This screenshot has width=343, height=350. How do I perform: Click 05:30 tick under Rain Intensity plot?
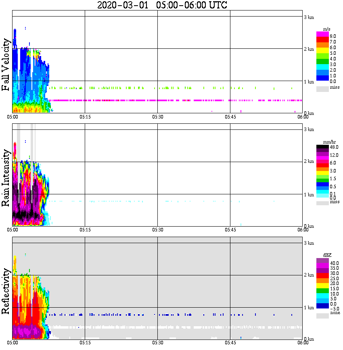click(x=158, y=230)
